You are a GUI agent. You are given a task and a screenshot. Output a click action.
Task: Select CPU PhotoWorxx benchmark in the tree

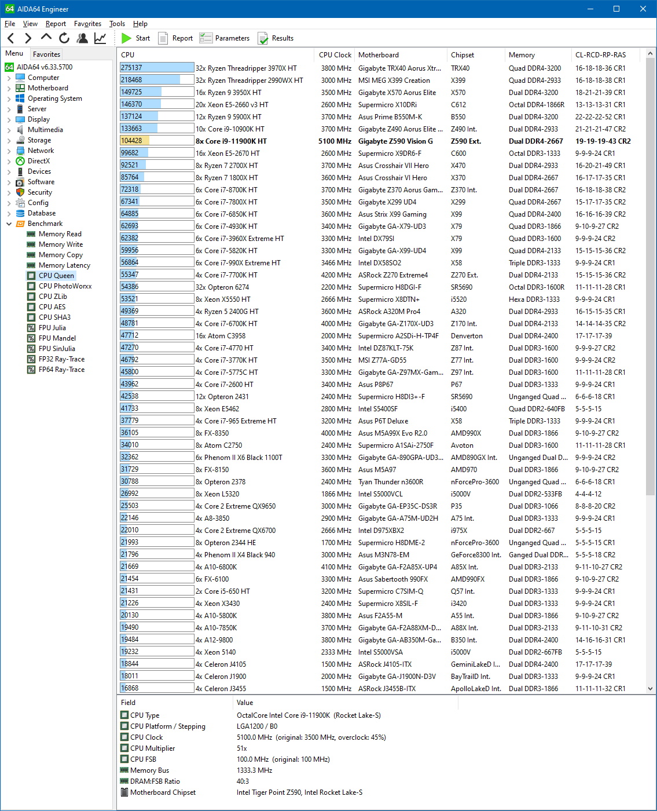65,286
